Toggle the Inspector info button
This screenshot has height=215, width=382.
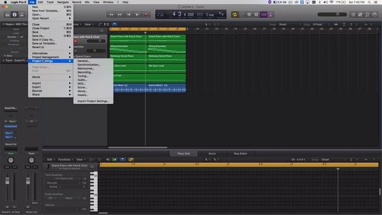(x=14, y=14)
